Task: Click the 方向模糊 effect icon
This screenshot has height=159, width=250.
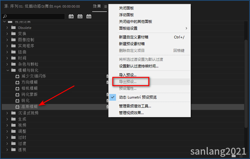Action: click(x=18, y=82)
